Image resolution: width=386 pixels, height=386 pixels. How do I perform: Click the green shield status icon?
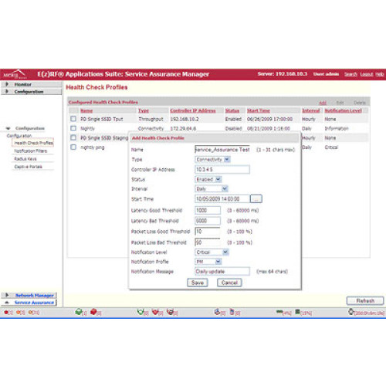pyautogui.click(x=141, y=312)
